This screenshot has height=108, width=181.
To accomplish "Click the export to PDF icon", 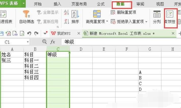I will 8,33.
